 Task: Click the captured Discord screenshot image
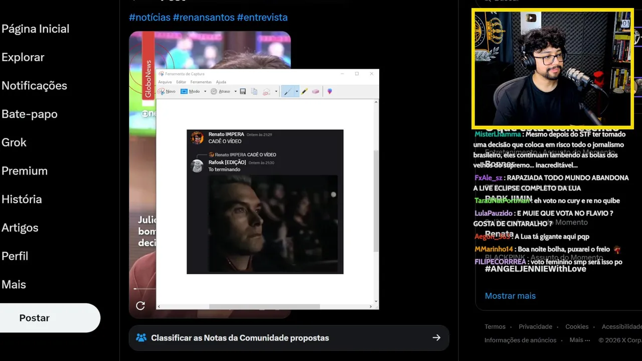[265, 202]
